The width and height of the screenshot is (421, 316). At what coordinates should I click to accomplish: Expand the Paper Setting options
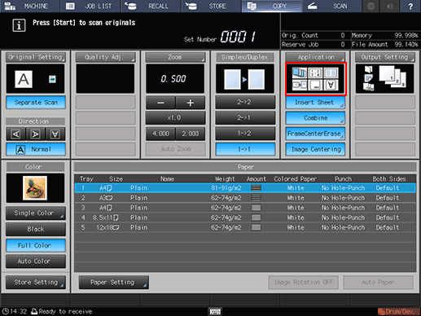114,283
